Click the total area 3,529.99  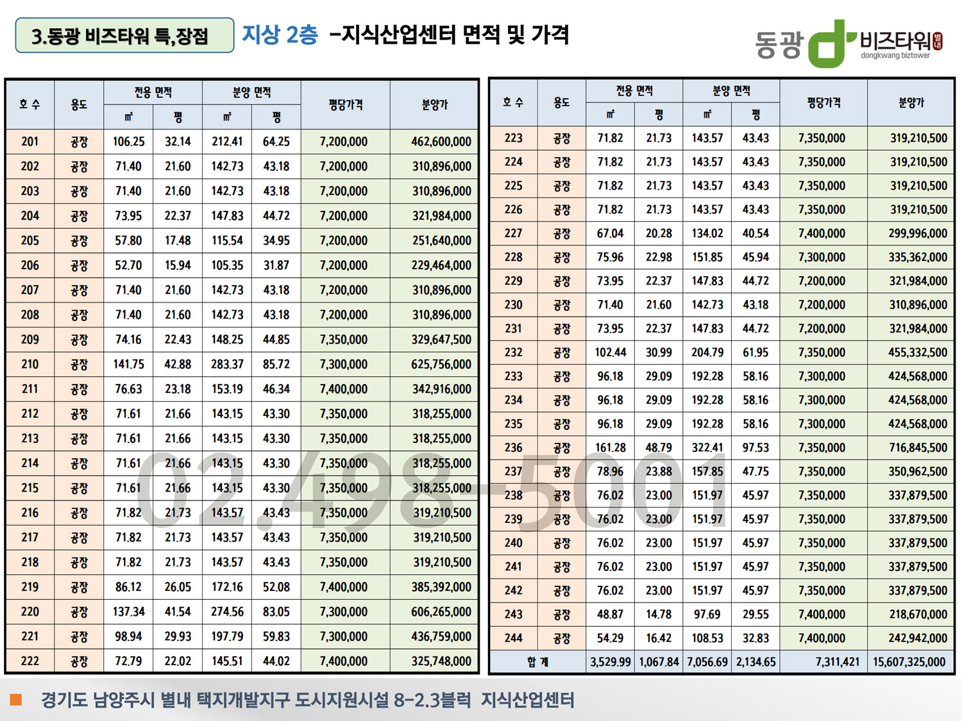pyautogui.click(x=611, y=662)
